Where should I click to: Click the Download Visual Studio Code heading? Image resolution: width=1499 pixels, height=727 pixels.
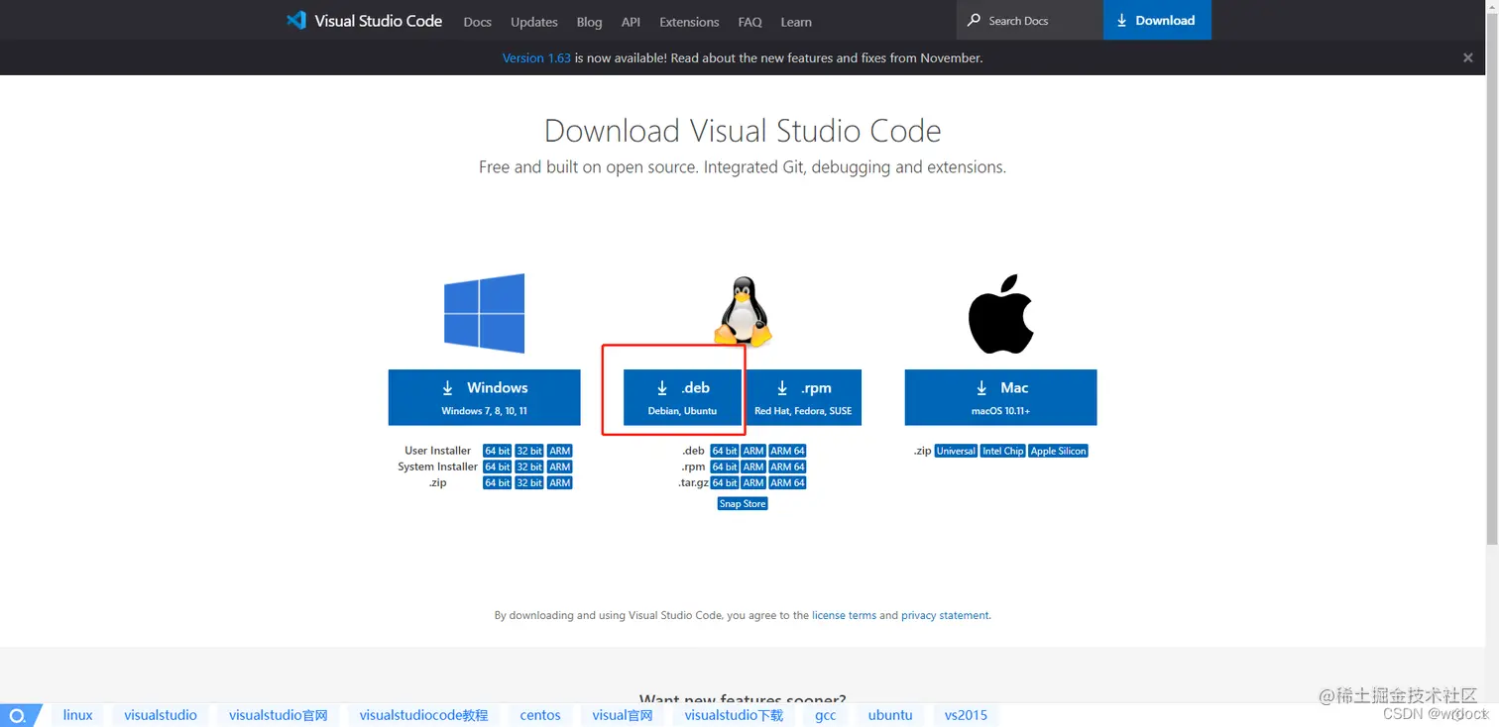pos(743,131)
